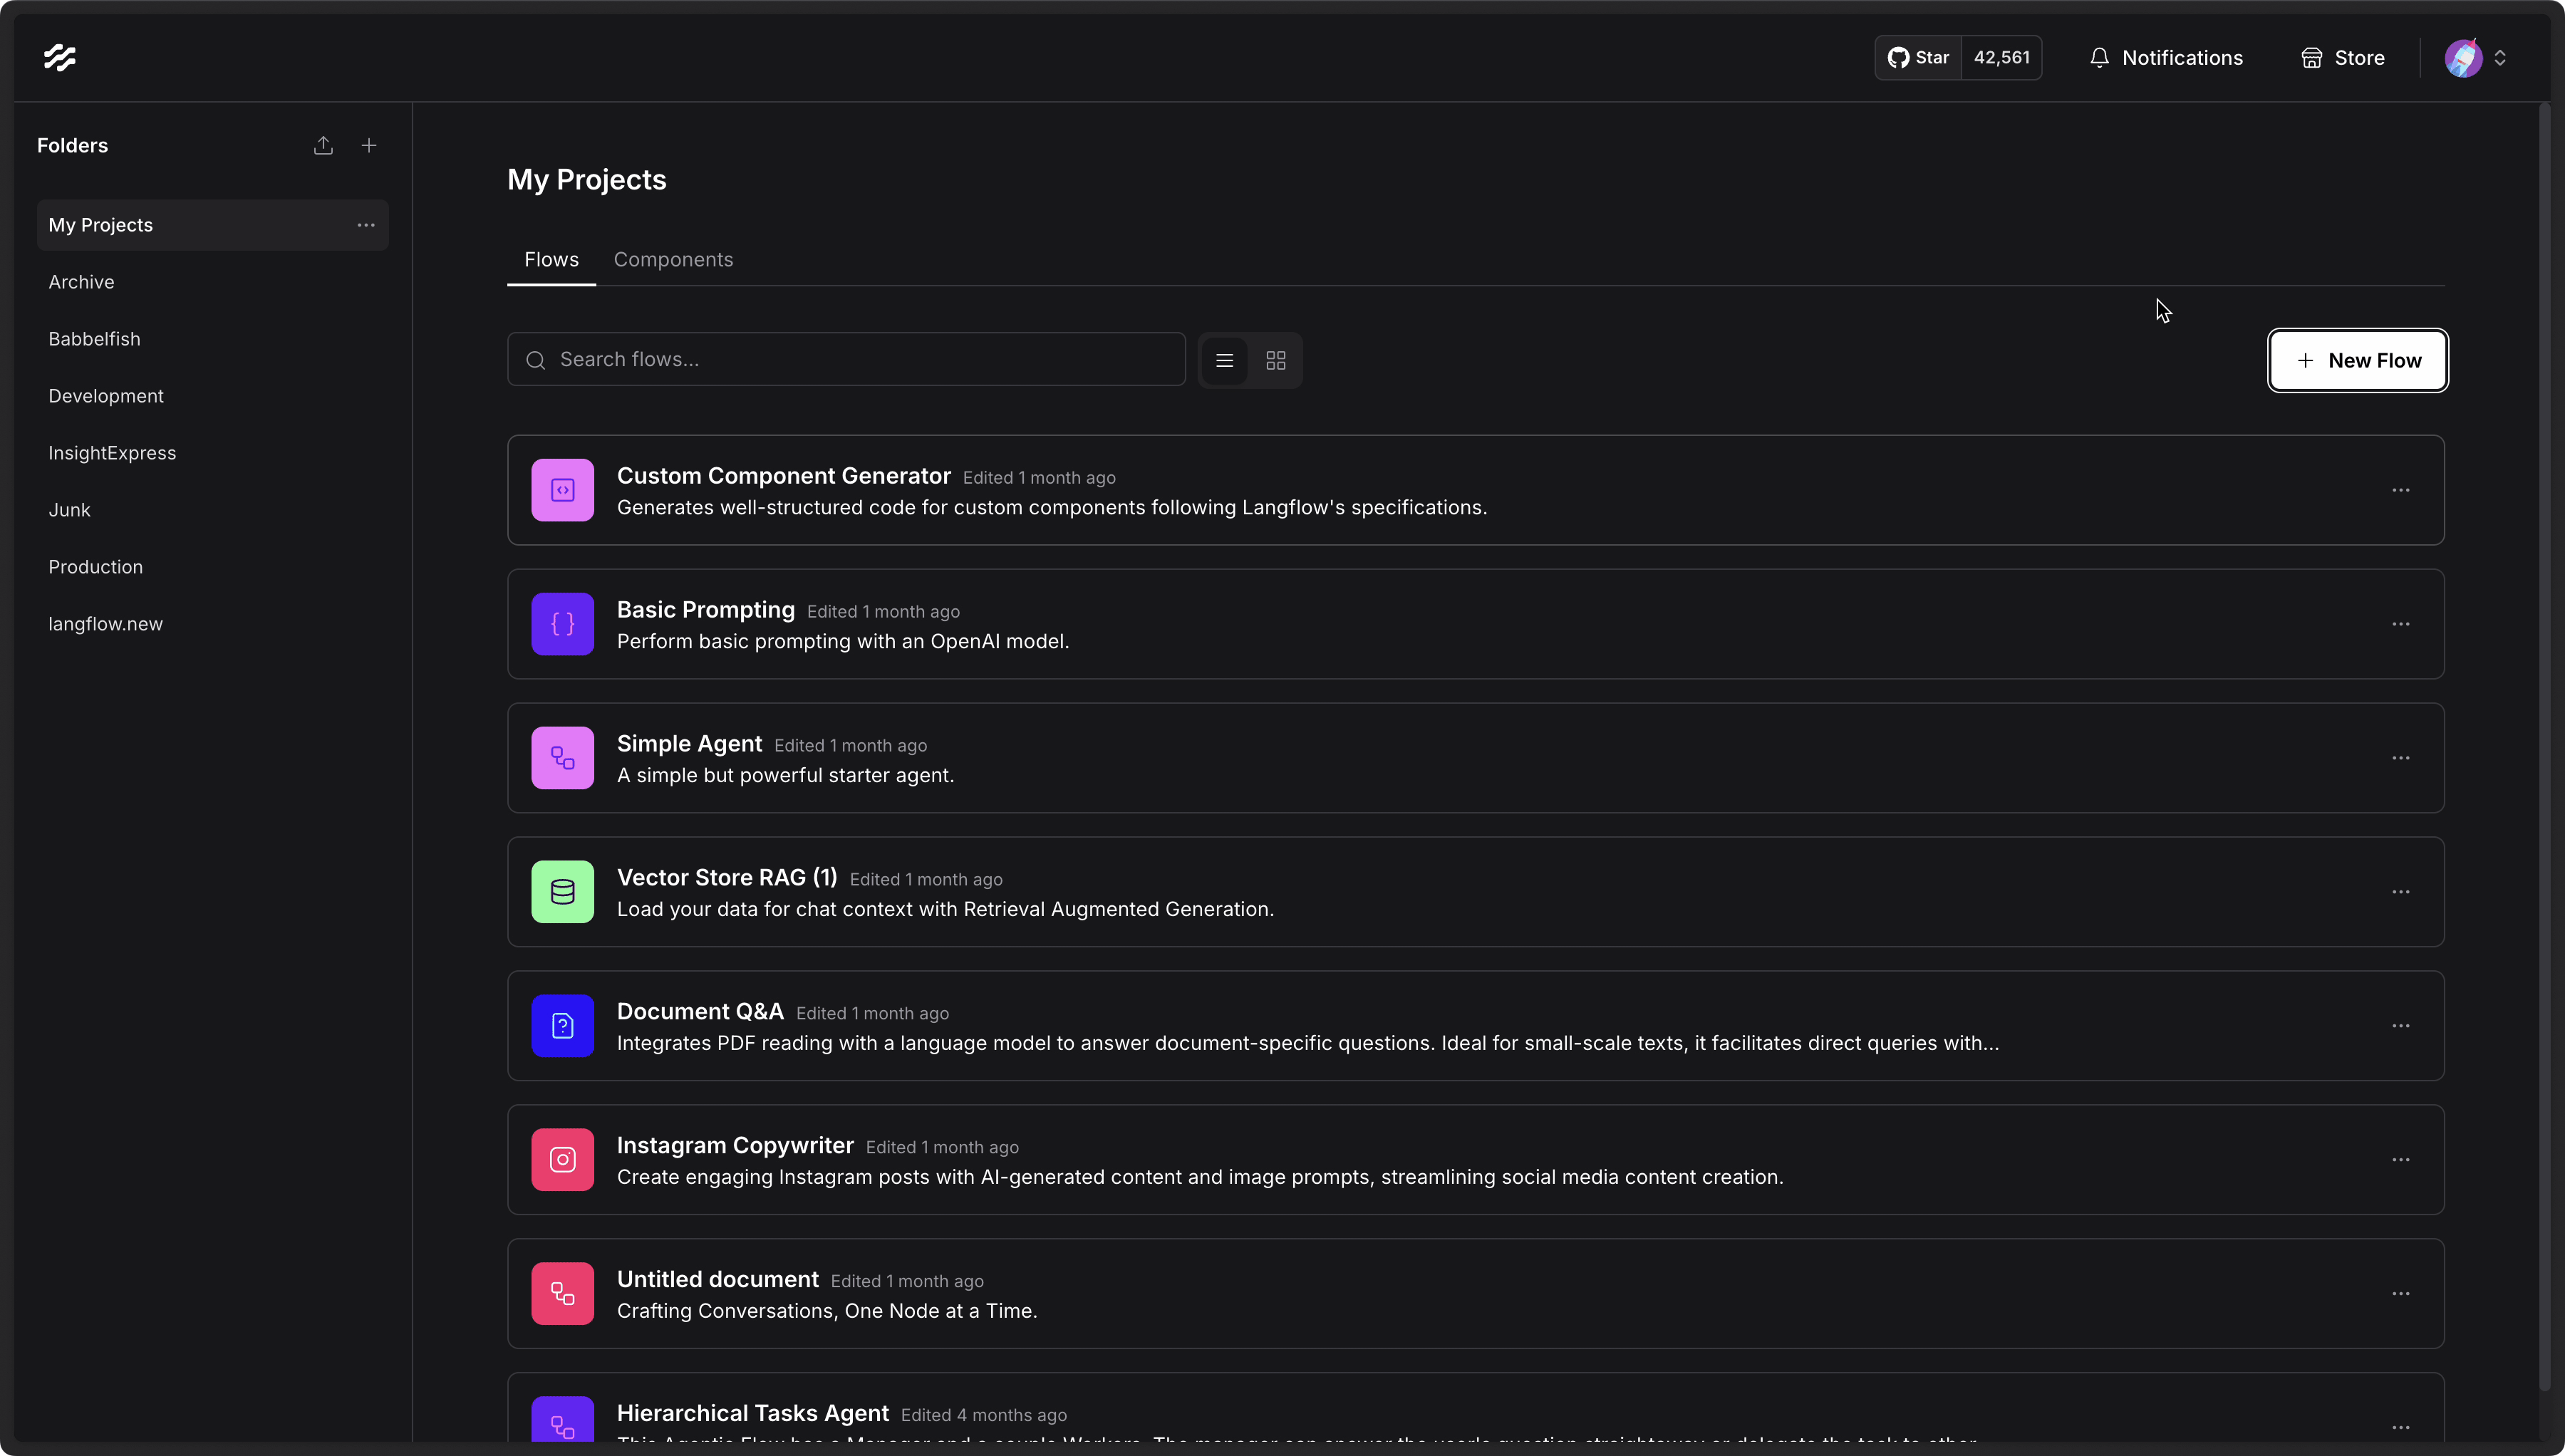This screenshot has width=2565, height=1456.
Task: Click the New Flow button
Action: pos(2357,360)
